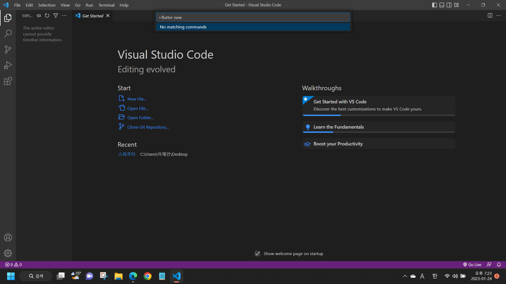
Task: Refresh the timeline panel
Action: click(x=47, y=16)
